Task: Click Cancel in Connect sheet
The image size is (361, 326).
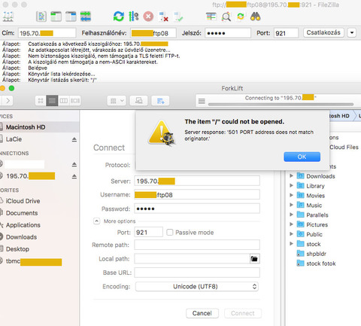Action: (202, 313)
